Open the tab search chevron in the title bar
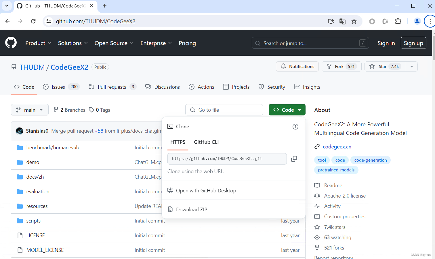The width and height of the screenshot is (435, 259). coord(7,6)
